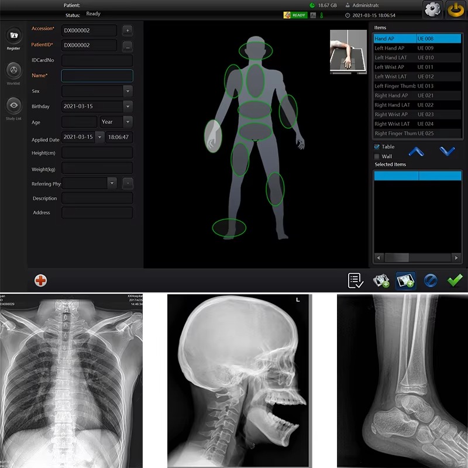The height and width of the screenshot is (468, 468).
Task: Click the orange power button icon
Action: tap(456, 10)
